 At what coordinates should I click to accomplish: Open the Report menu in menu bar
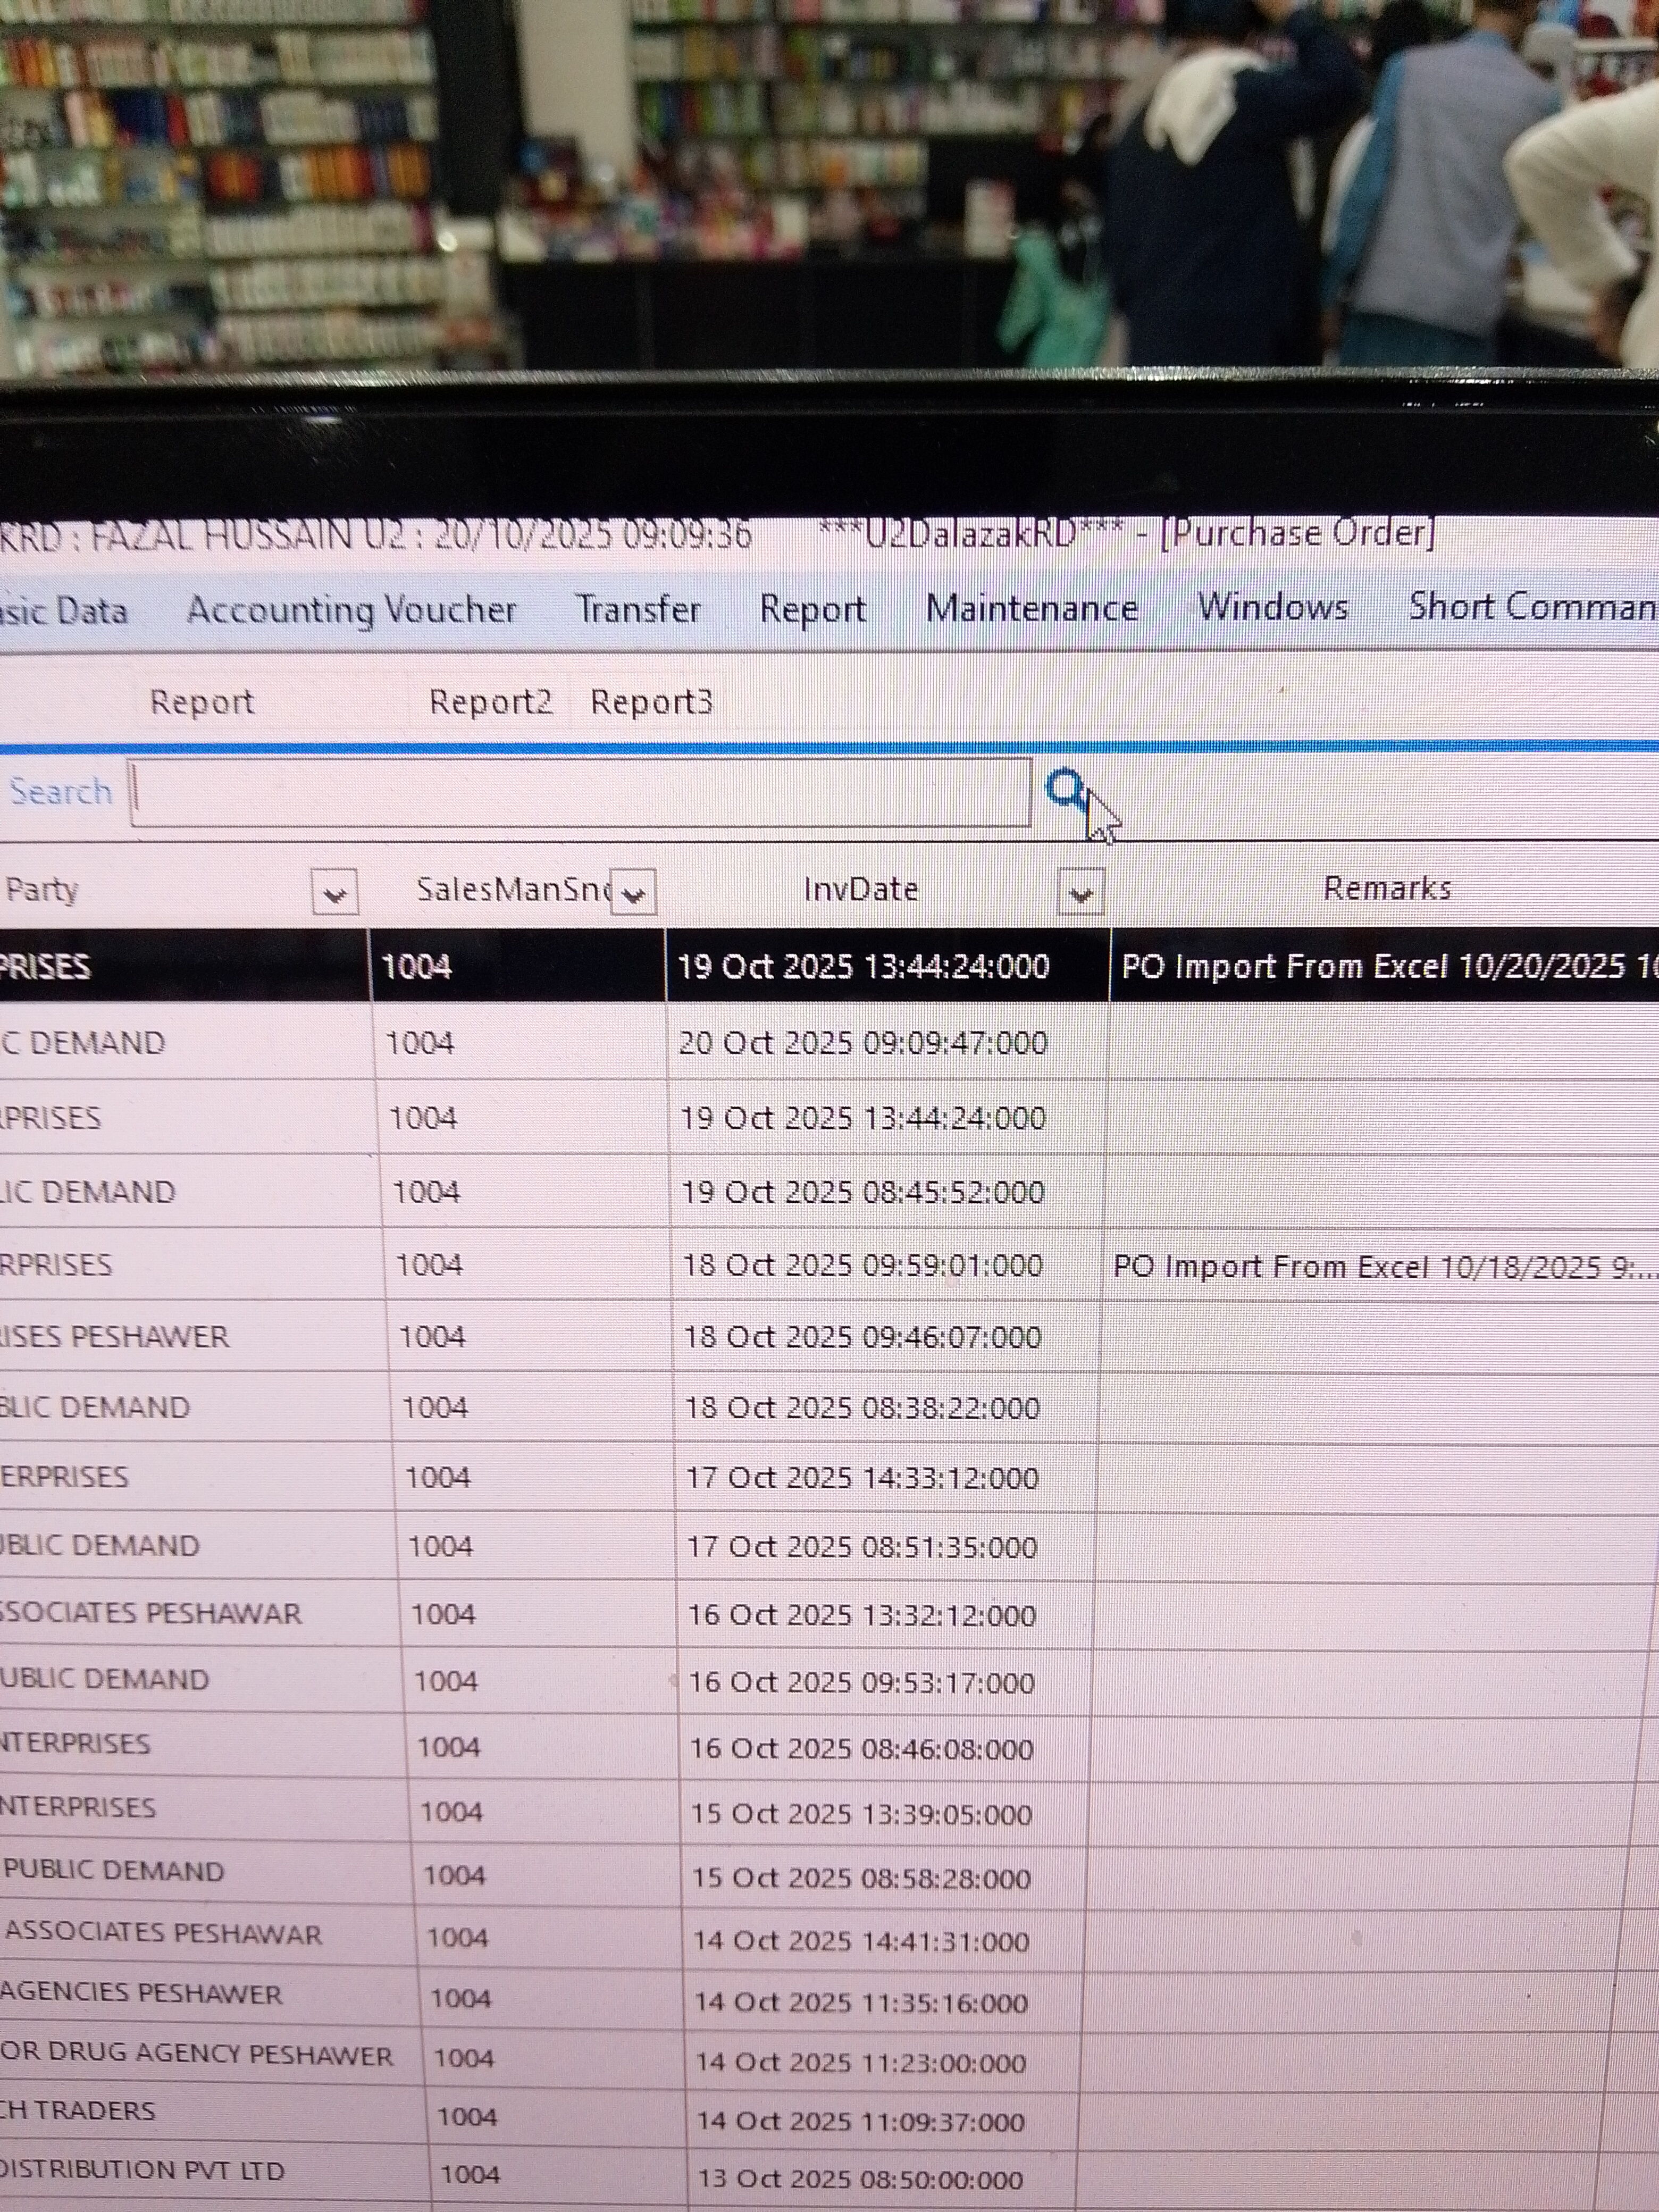[812, 608]
